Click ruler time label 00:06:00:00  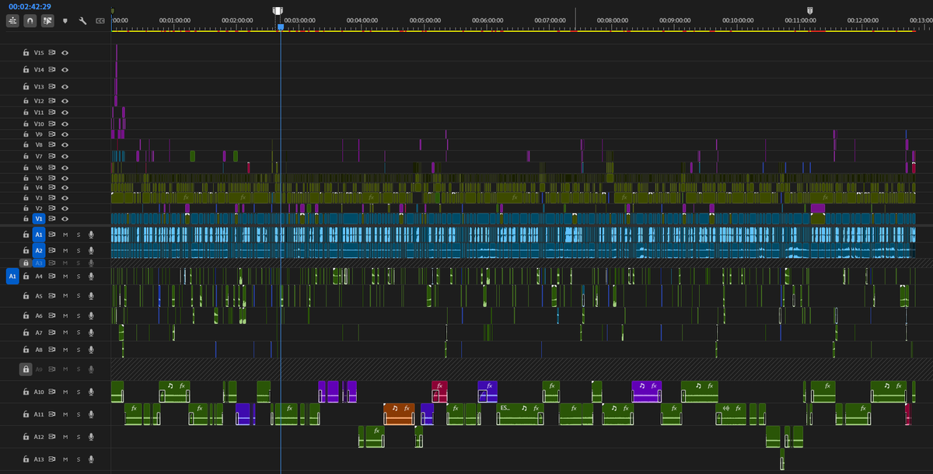488,20
